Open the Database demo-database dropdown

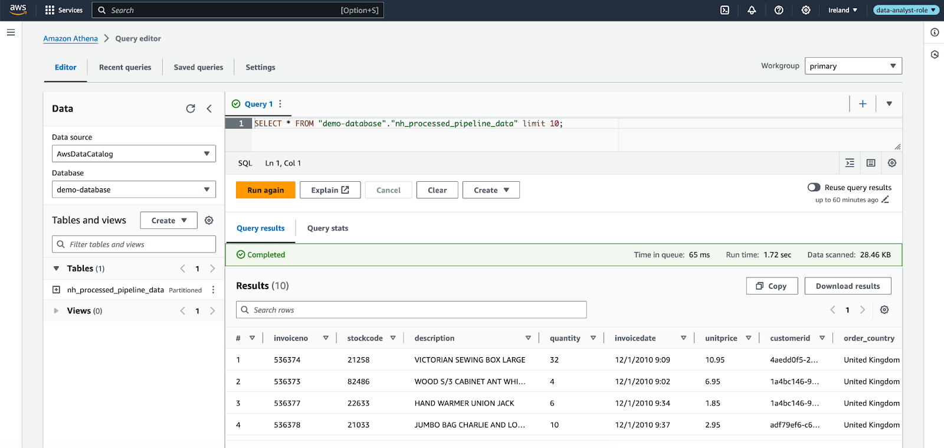coord(134,189)
